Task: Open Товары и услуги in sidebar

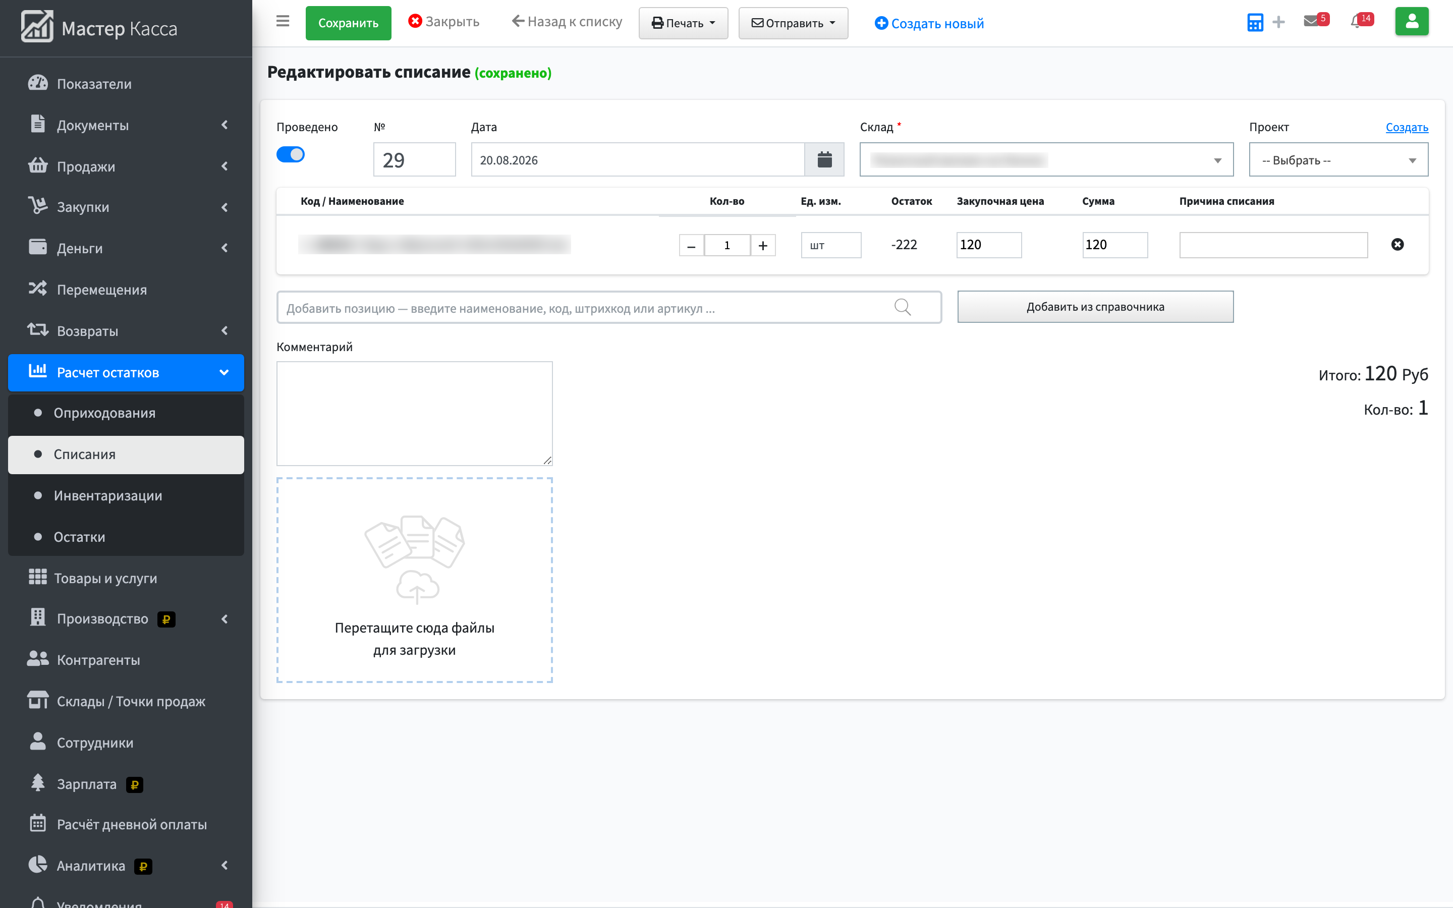Action: pyautogui.click(x=126, y=578)
